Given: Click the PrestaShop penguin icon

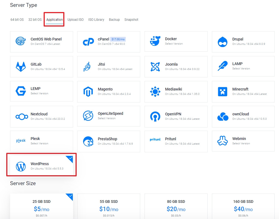Looking at the screenshot, I should point(88,141).
